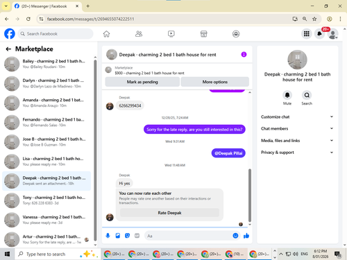Open the Menu grid icon
The width and height of the screenshot is (347, 260).
(x=307, y=34)
